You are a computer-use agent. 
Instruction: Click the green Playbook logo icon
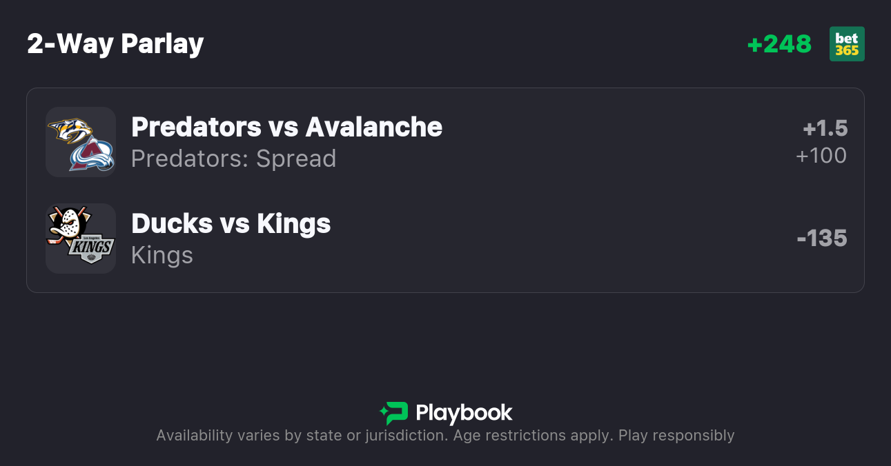pyautogui.click(x=394, y=413)
